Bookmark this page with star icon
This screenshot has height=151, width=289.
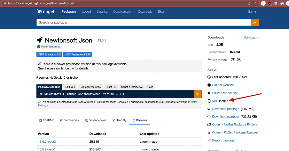pos(255,3)
